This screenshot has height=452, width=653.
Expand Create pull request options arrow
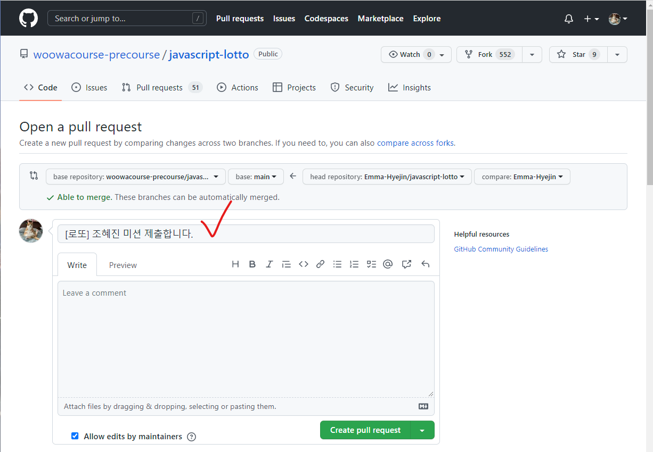click(x=422, y=430)
